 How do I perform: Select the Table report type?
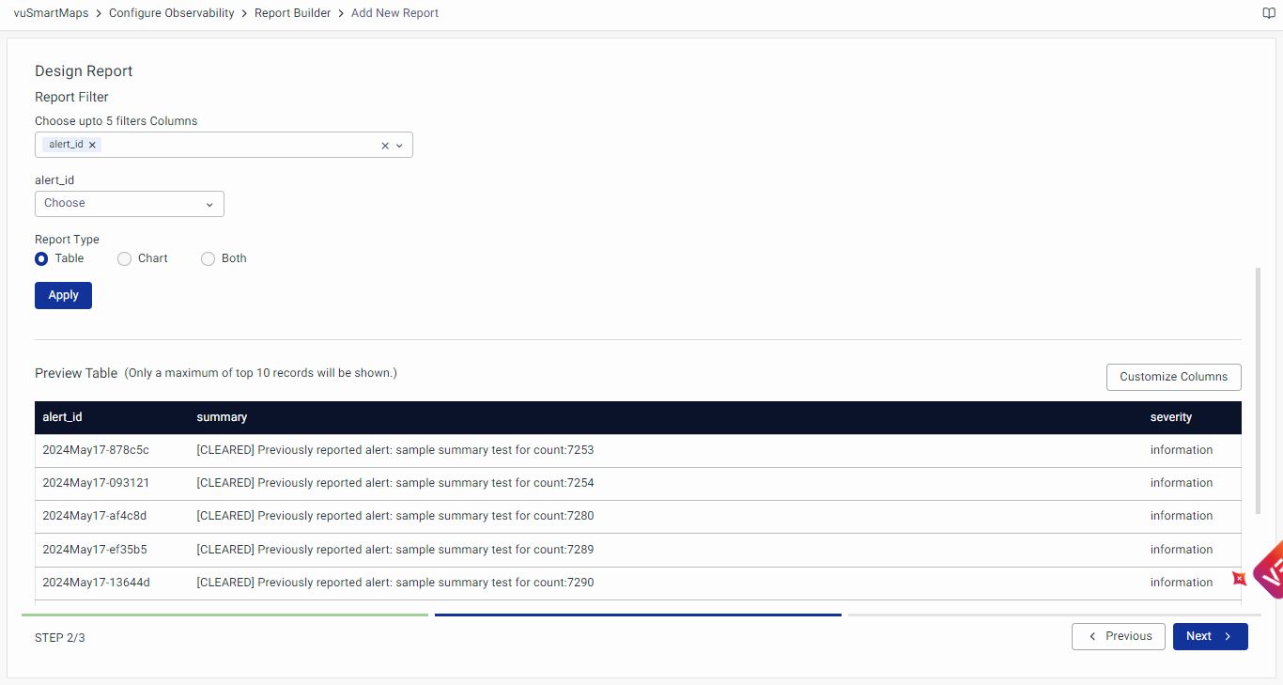point(41,259)
